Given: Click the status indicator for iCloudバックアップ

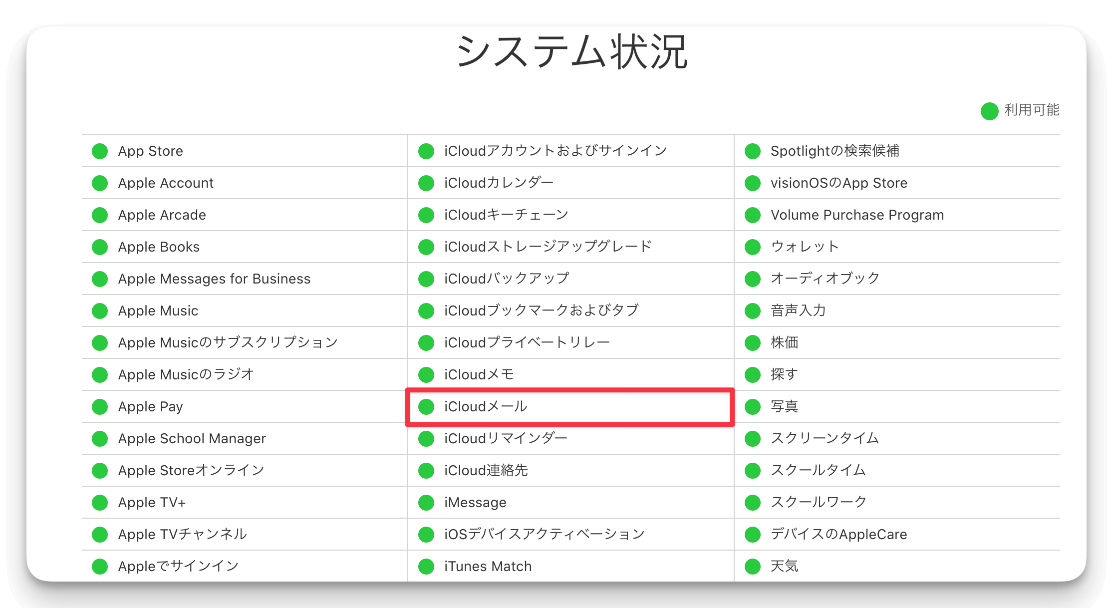Looking at the screenshot, I should tap(426, 279).
